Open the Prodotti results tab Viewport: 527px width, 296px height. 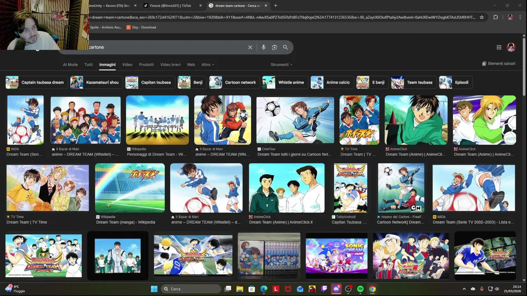[x=146, y=65]
